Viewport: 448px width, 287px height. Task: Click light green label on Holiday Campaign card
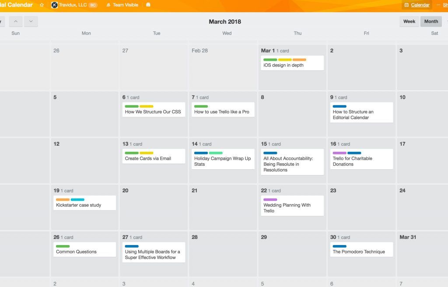216,153
